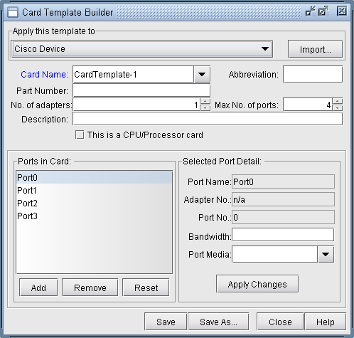Click the Port No. field showing 0
This screenshot has width=354, height=338.
[283, 217]
